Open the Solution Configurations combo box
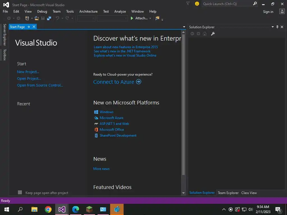This screenshot has height=215, width=287. coord(86,18)
